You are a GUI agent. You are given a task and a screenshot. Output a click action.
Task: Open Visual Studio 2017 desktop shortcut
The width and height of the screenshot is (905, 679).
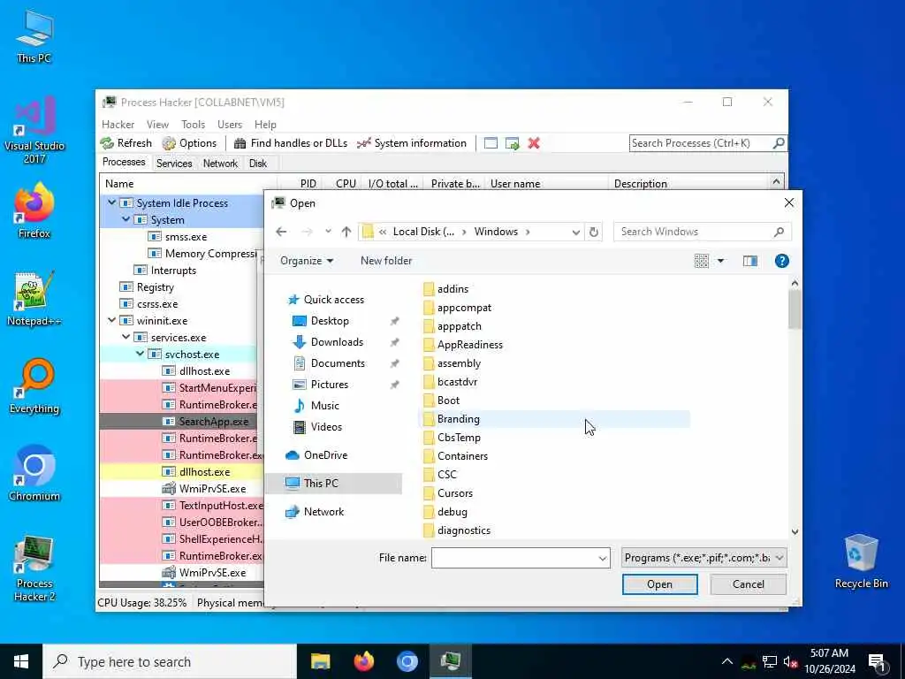(x=34, y=130)
